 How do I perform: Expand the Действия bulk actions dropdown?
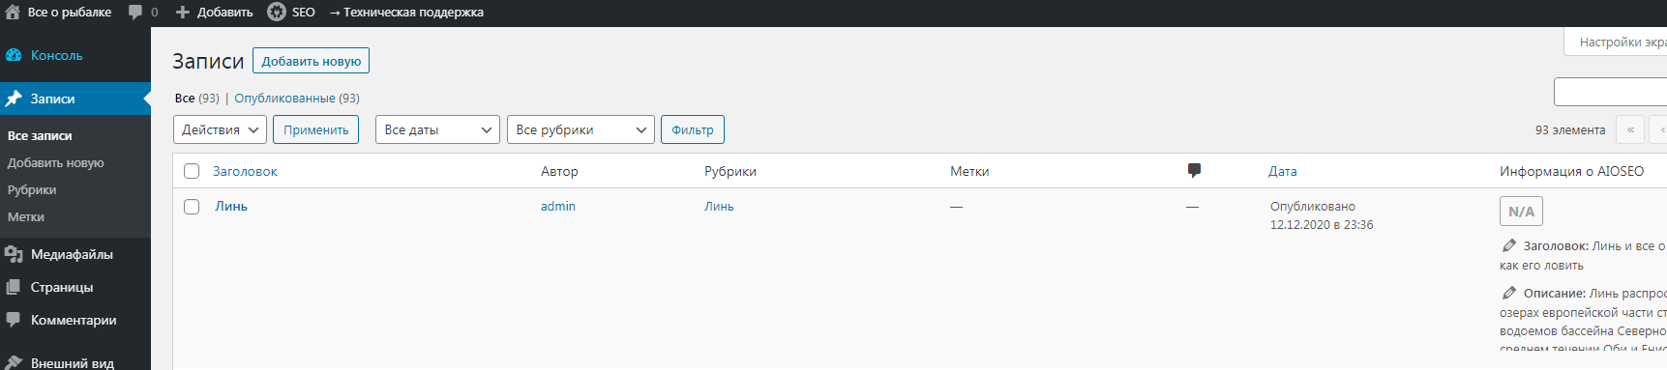220,129
